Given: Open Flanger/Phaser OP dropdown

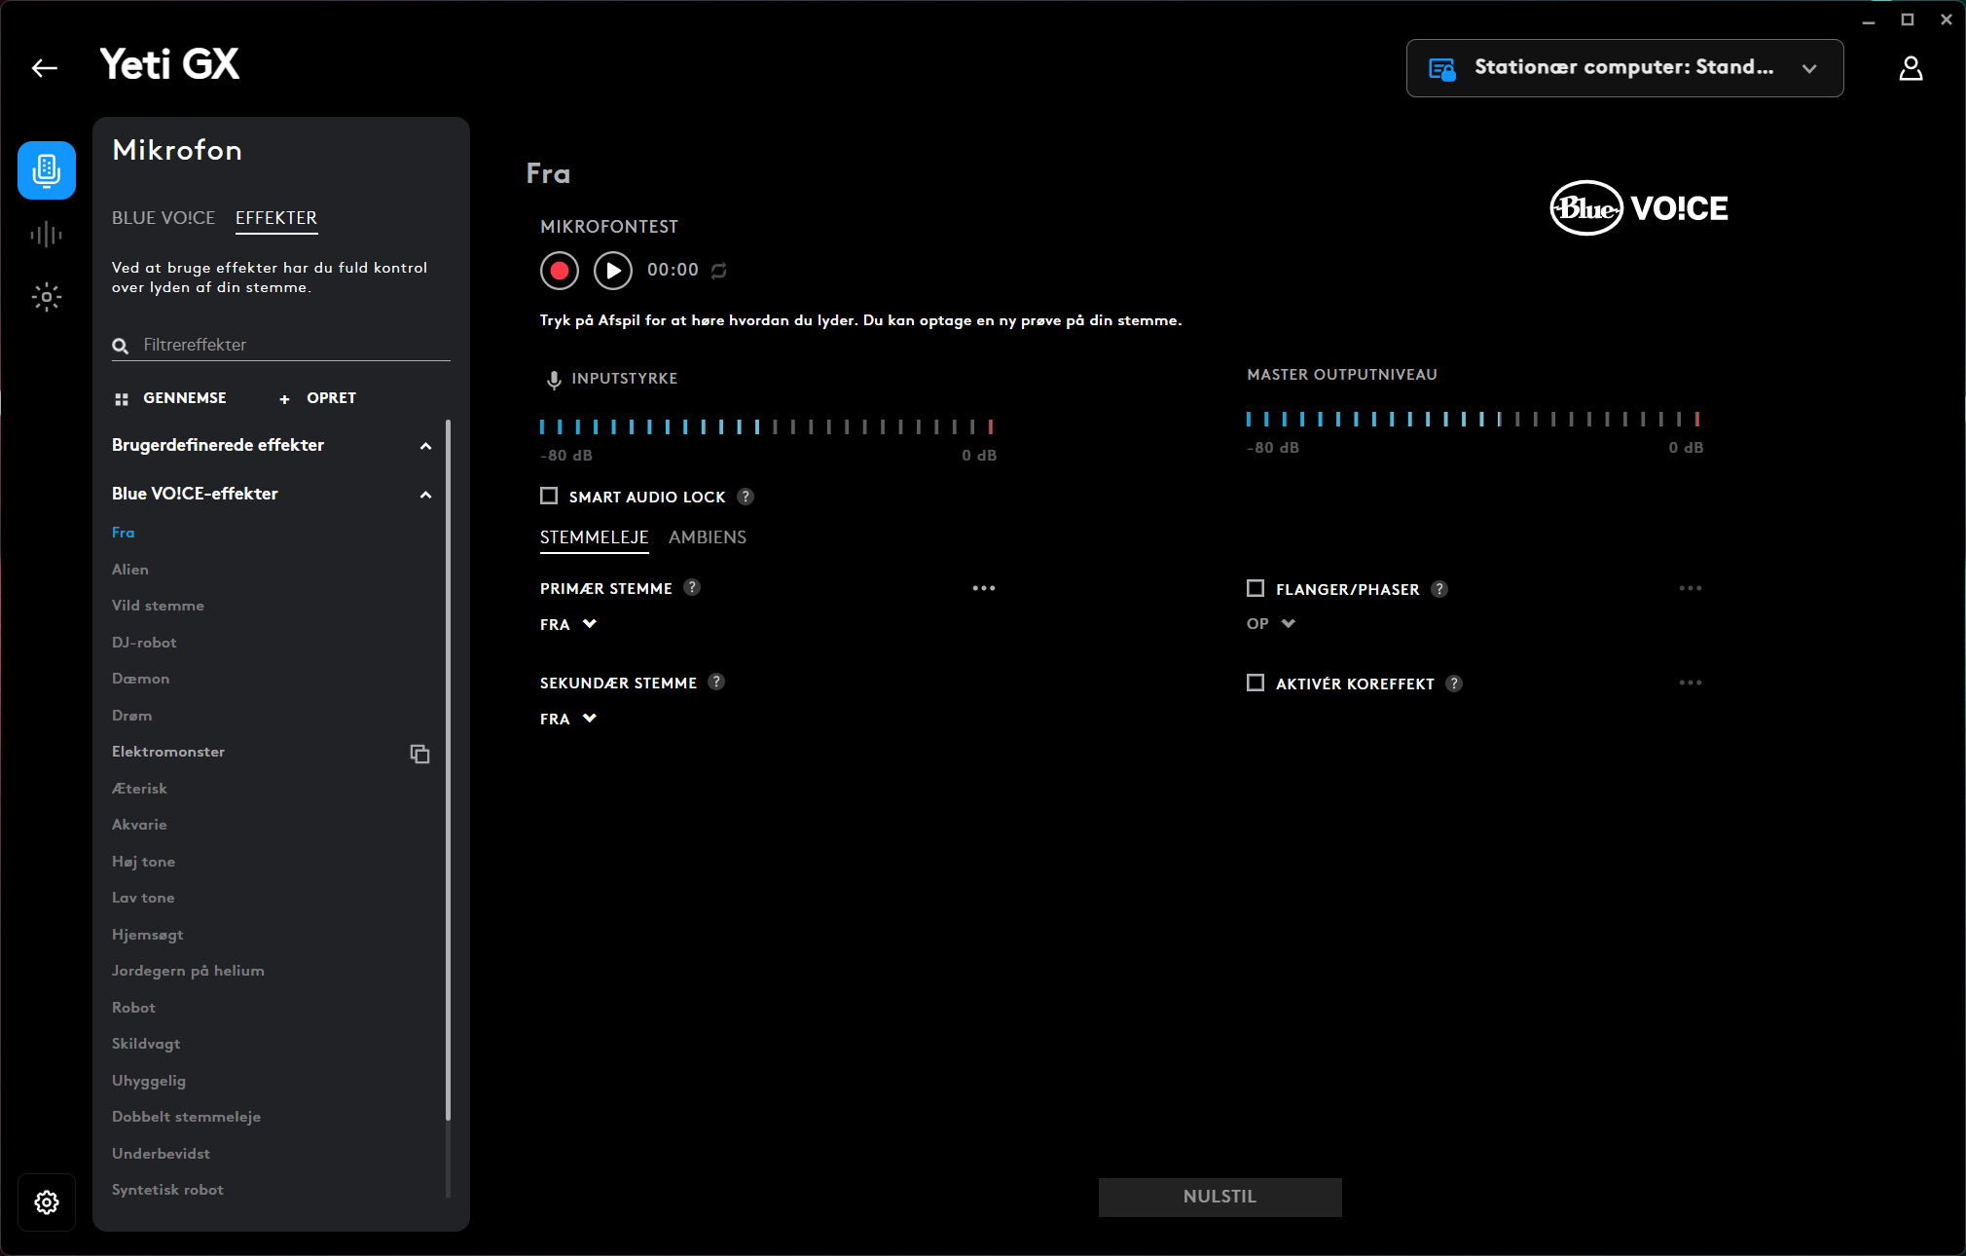Looking at the screenshot, I should pos(1271,623).
